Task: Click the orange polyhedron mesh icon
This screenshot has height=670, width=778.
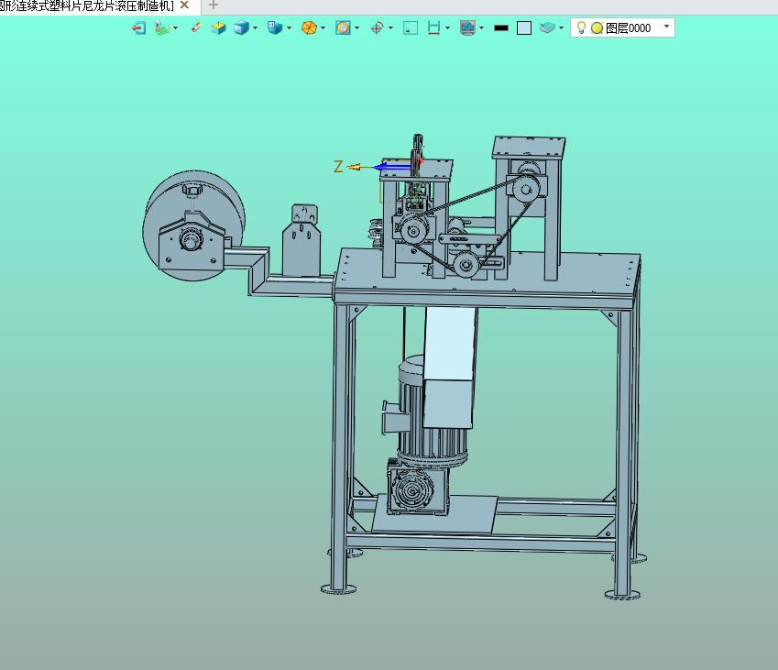Action: coord(309,27)
